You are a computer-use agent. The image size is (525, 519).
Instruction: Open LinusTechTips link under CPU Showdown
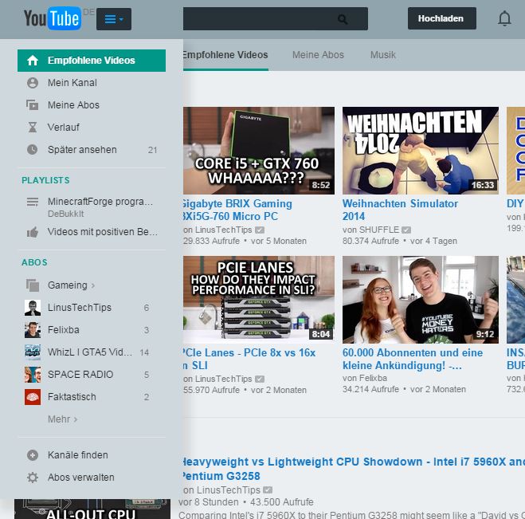coord(228,490)
